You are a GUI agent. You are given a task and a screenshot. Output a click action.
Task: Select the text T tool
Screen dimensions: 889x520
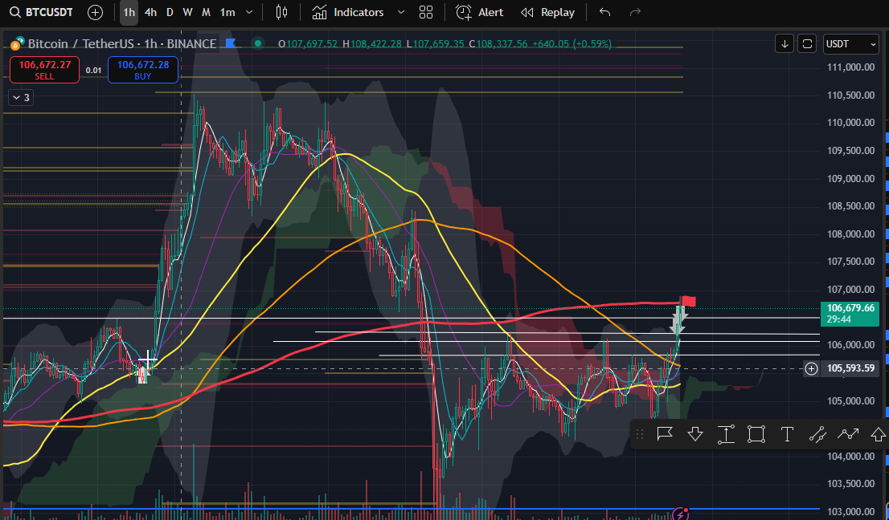tap(787, 434)
